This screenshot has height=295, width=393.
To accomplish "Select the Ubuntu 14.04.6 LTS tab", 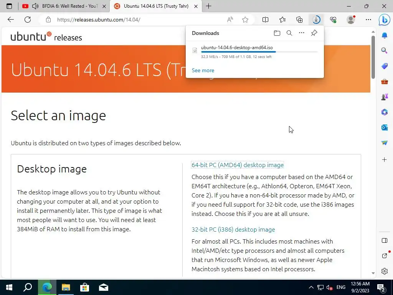I will [155, 6].
